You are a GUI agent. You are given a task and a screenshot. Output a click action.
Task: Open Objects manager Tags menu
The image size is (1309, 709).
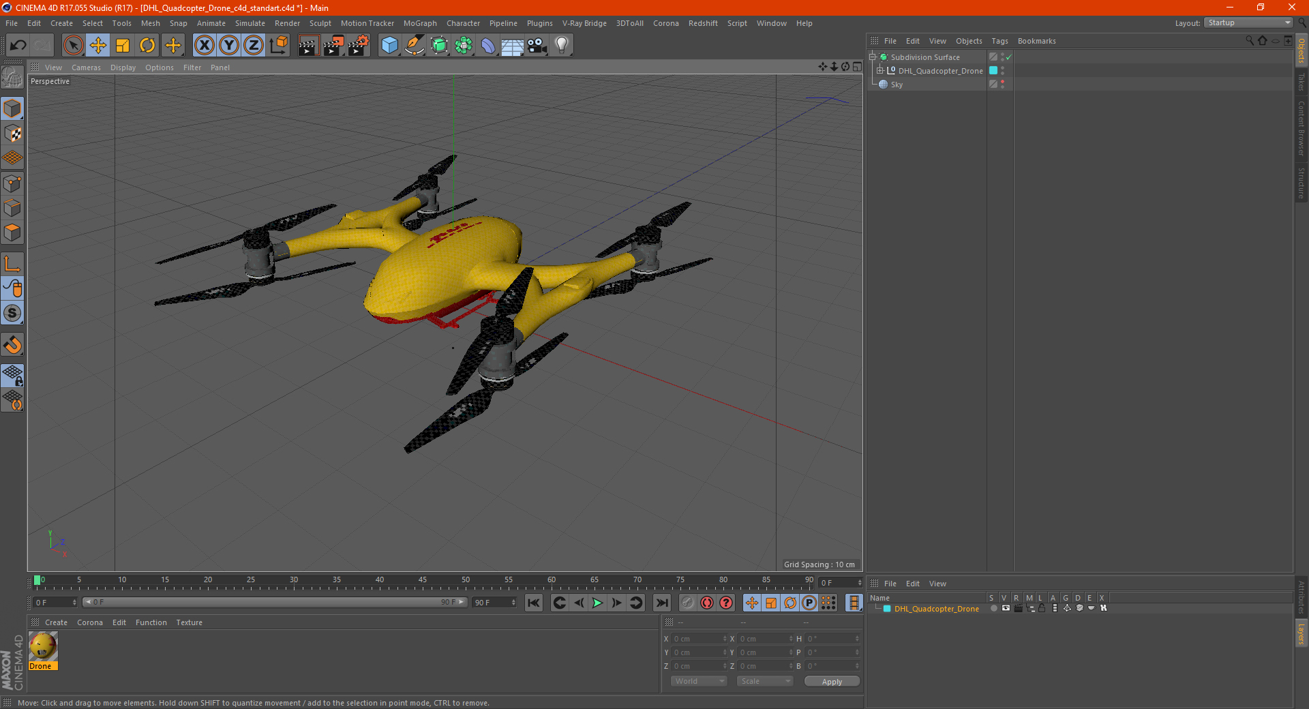point(999,41)
